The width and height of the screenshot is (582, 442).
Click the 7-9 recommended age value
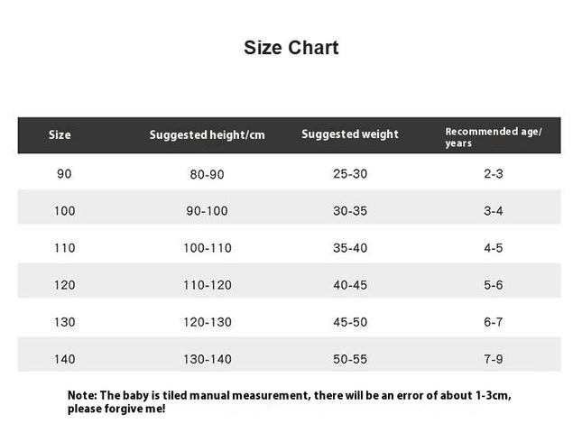pyautogui.click(x=494, y=359)
